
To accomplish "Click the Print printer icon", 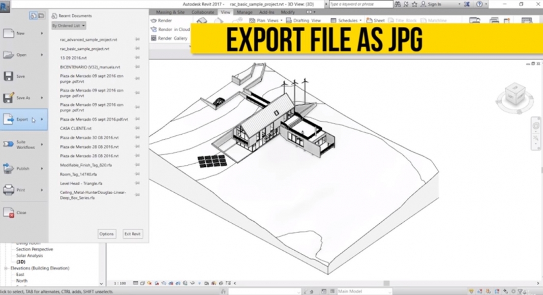I will coord(9,190).
